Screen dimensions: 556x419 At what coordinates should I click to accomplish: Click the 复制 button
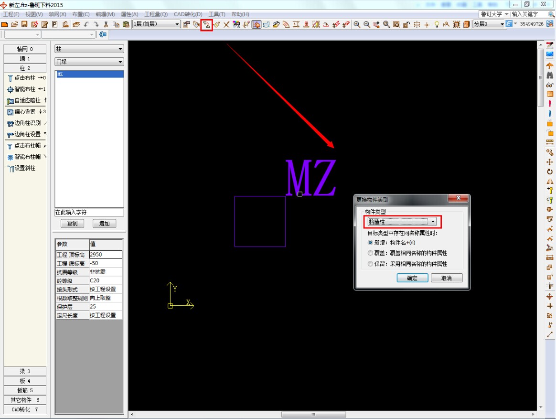[72, 224]
